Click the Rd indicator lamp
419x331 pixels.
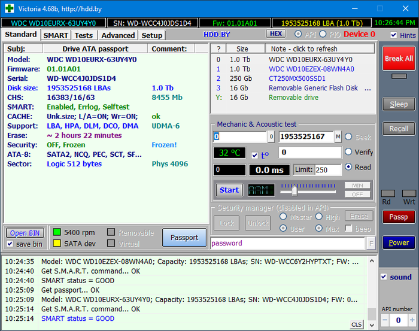(388, 193)
